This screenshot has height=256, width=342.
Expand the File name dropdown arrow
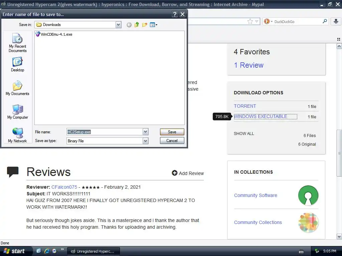pos(146,132)
